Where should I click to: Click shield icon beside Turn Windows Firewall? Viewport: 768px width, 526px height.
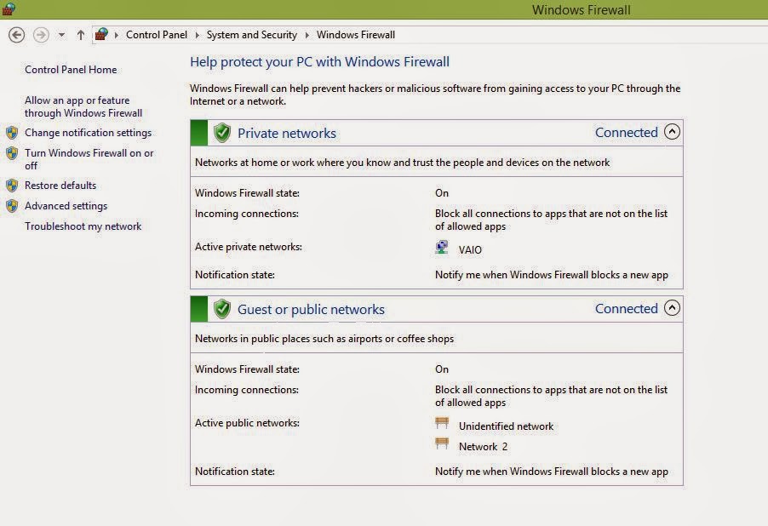pos(12,153)
